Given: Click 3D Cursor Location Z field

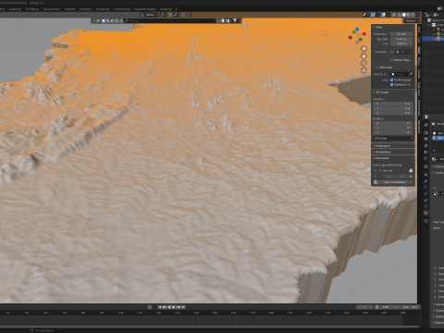Looking at the screenshot, I should 393,113.
